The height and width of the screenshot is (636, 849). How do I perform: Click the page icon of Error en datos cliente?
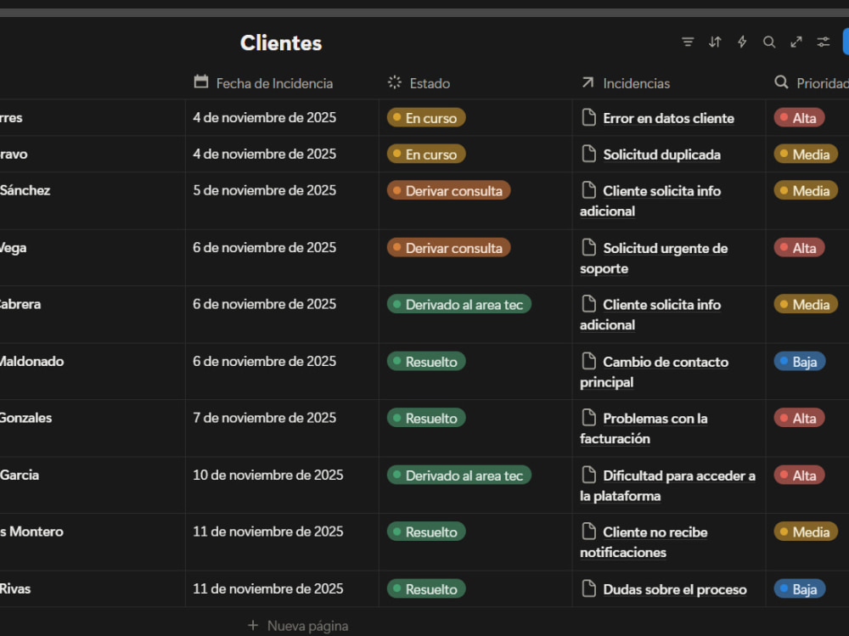point(588,117)
